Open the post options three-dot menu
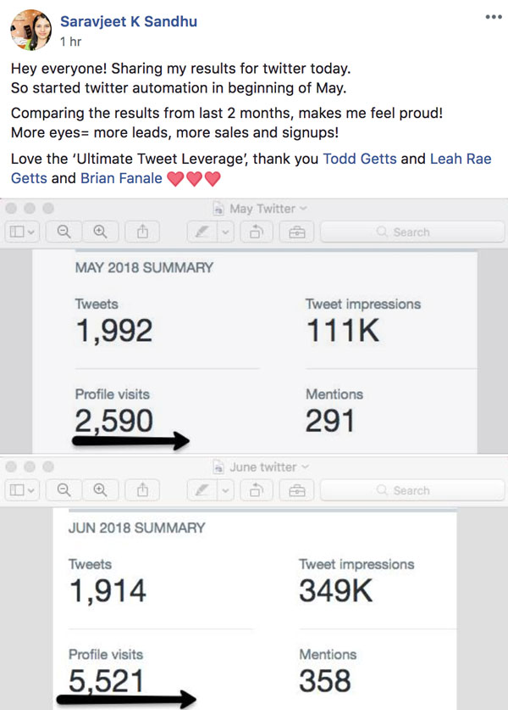 pos(494,17)
